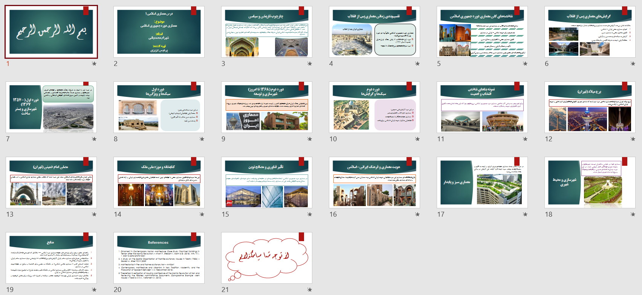Select slide 10 thumbnail with aerial complex view
The image size is (642, 295).
point(374,107)
